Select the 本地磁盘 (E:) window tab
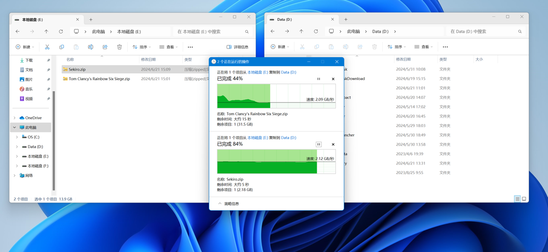This screenshot has width=548, height=252. (47, 19)
